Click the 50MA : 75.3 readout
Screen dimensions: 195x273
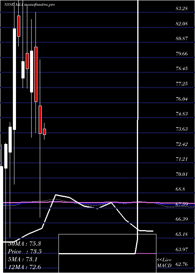pos(25,244)
